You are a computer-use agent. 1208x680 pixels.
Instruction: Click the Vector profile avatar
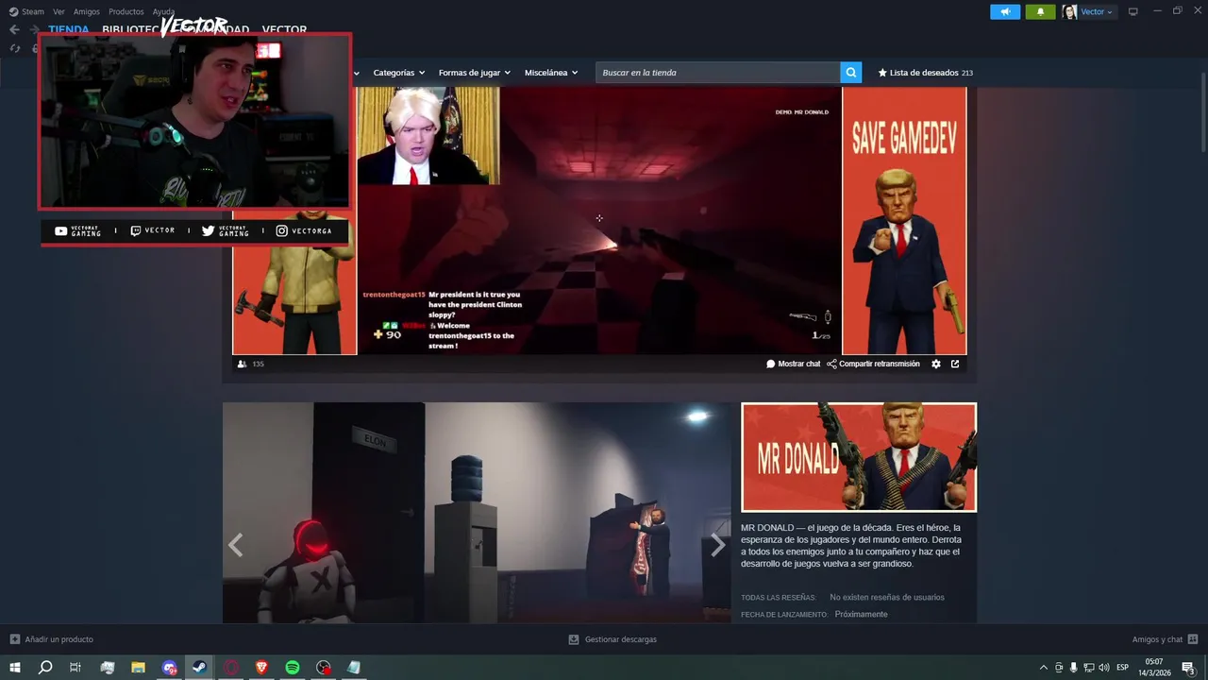pos(1069,11)
